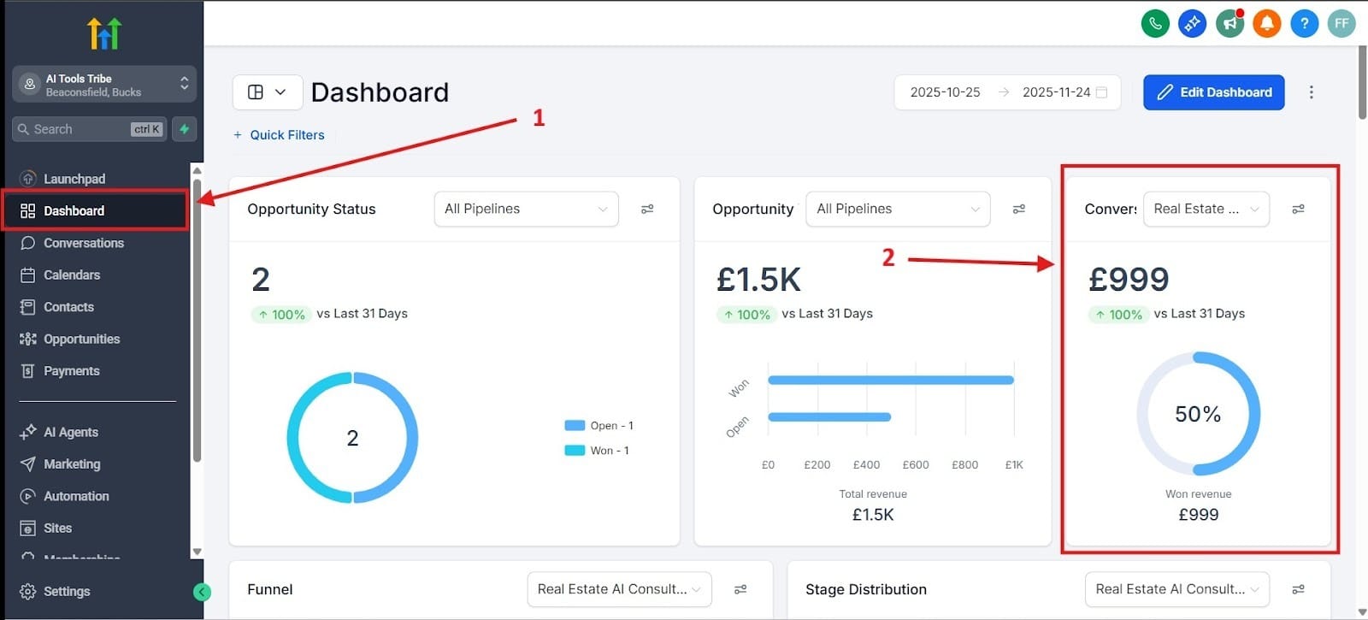This screenshot has width=1368, height=620.
Task: Open Real Estate AI Consult dropdown in Funnel
Action: point(619,589)
